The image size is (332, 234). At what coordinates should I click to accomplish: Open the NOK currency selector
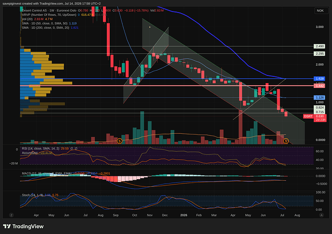[320, 11]
